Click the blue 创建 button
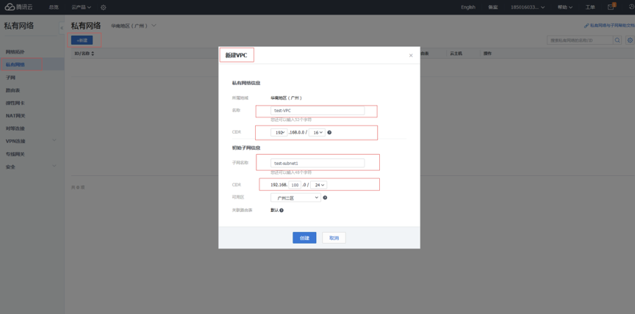 click(x=304, y=238)
